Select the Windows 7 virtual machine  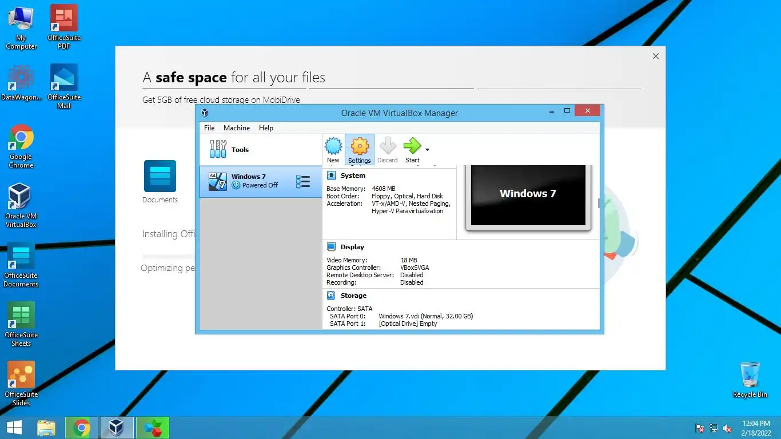coord(261,182)
